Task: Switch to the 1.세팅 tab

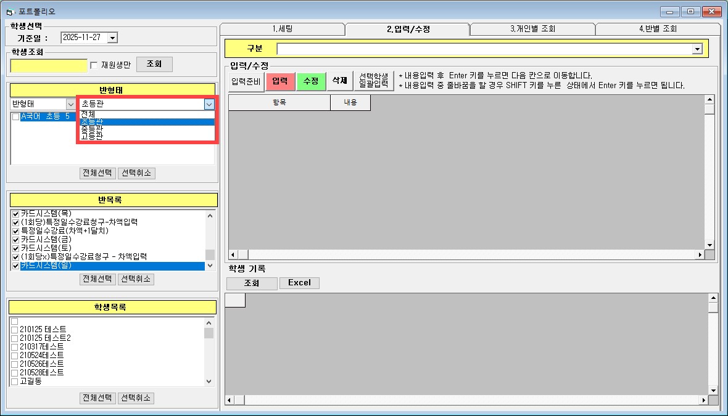Action: 282,29
